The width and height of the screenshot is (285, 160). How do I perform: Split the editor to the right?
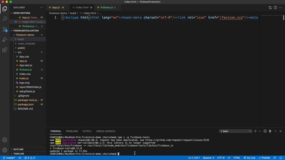pos(276,8)
